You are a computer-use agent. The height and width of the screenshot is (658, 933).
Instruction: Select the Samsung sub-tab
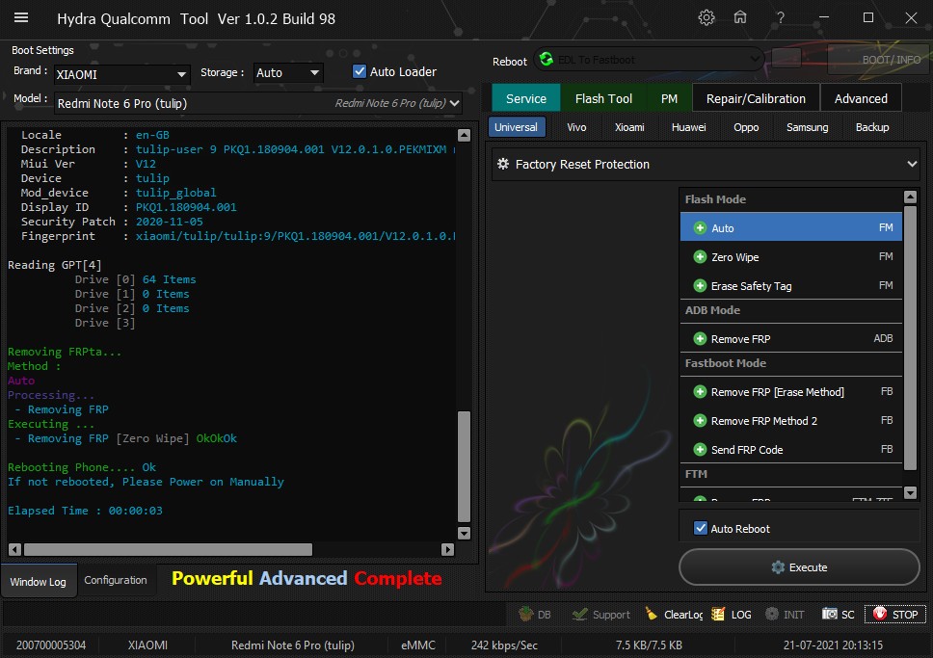point(807,127)
